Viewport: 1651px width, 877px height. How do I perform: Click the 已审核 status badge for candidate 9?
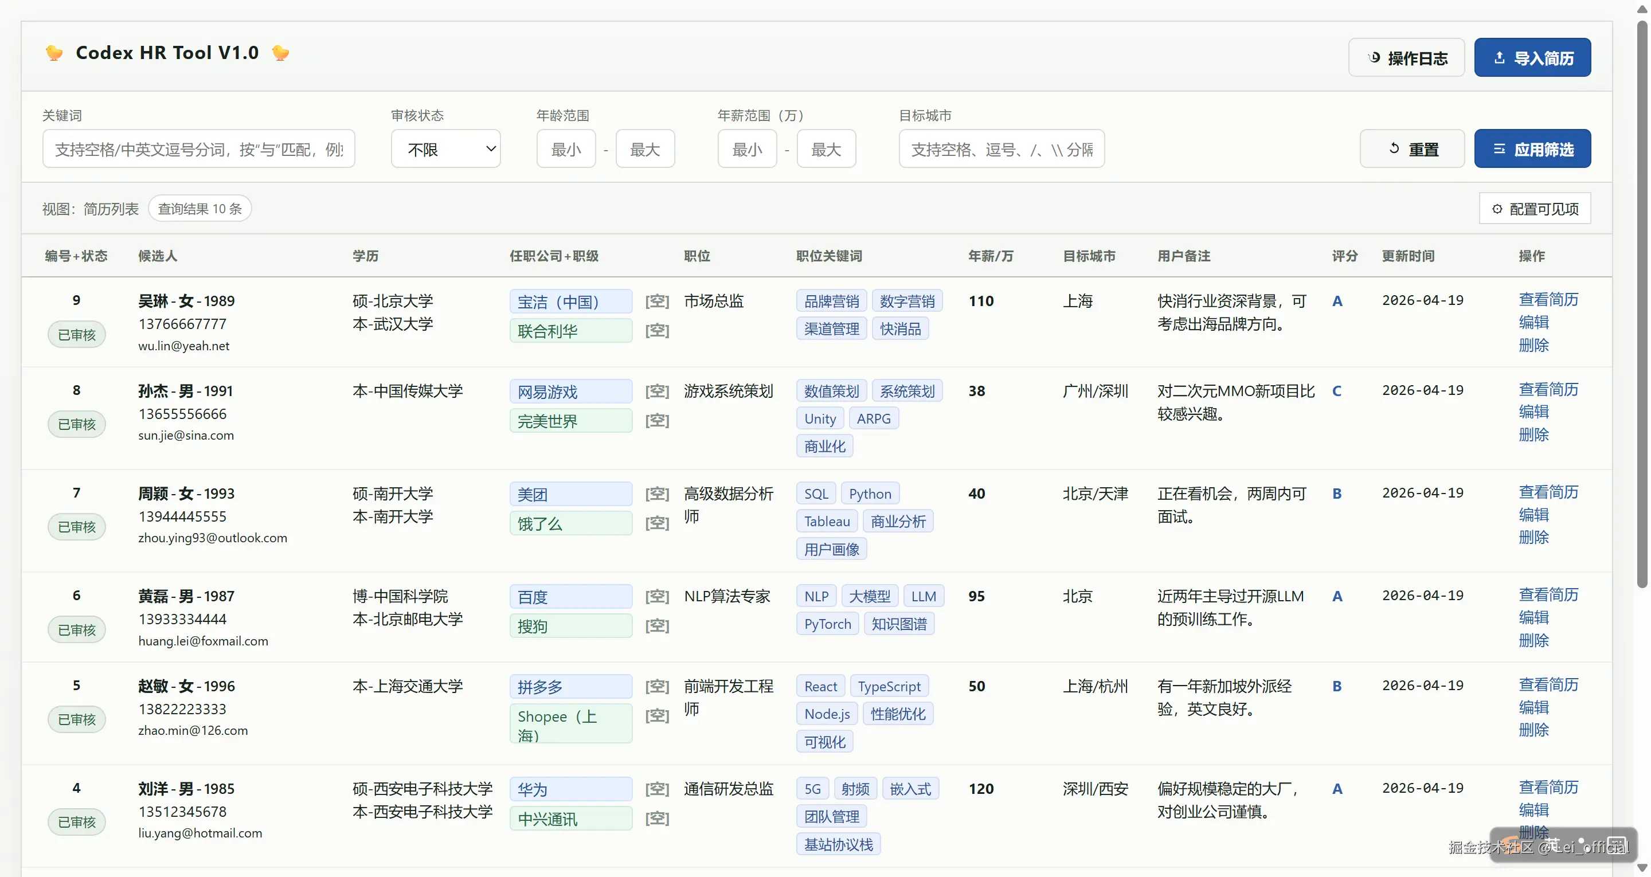[x=76, y=335]
